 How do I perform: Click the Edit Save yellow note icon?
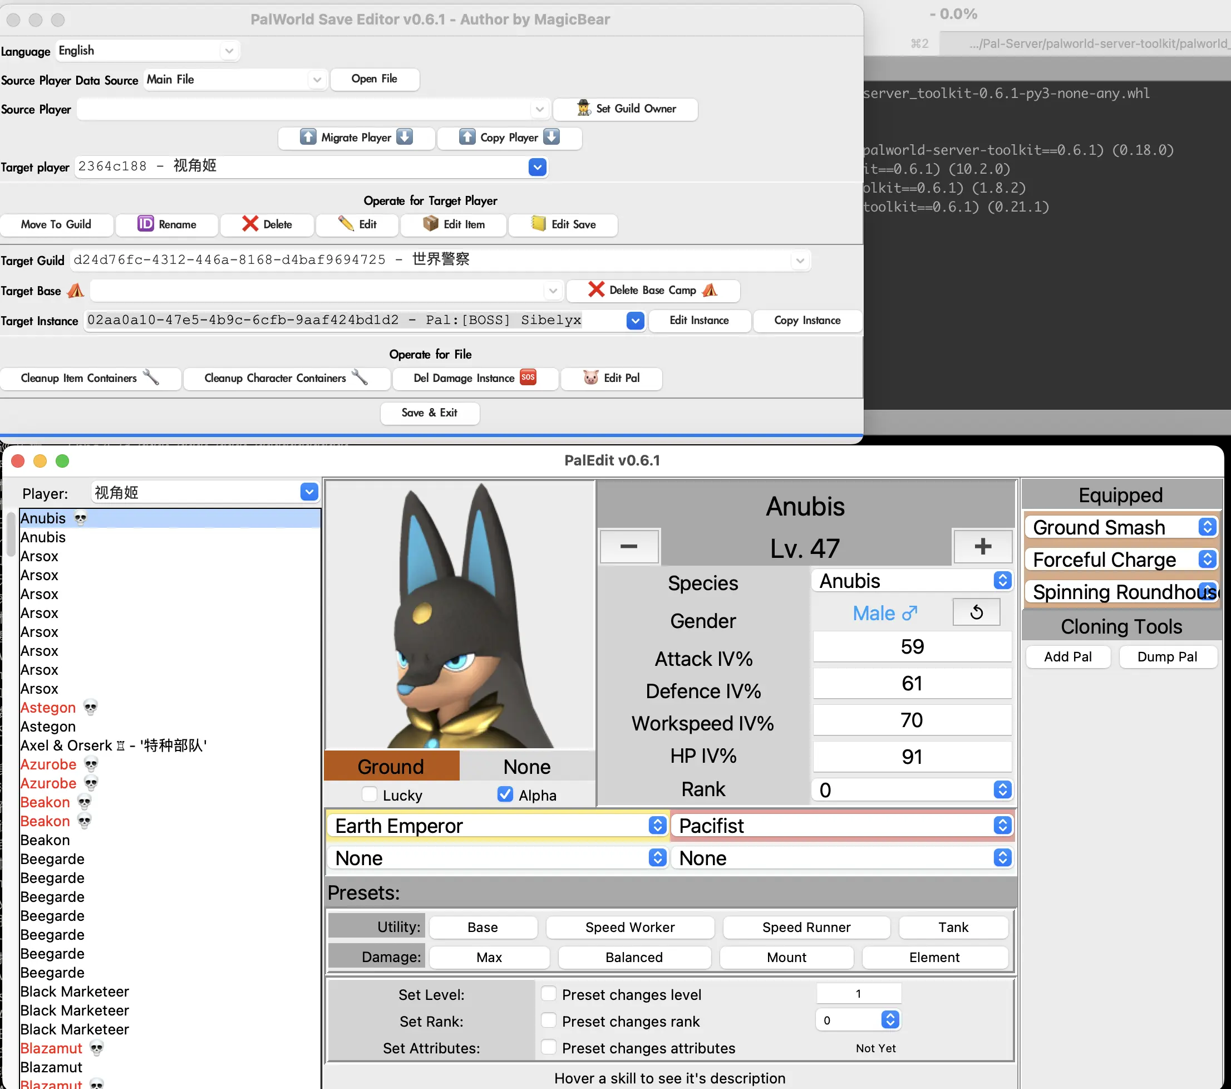538,224
